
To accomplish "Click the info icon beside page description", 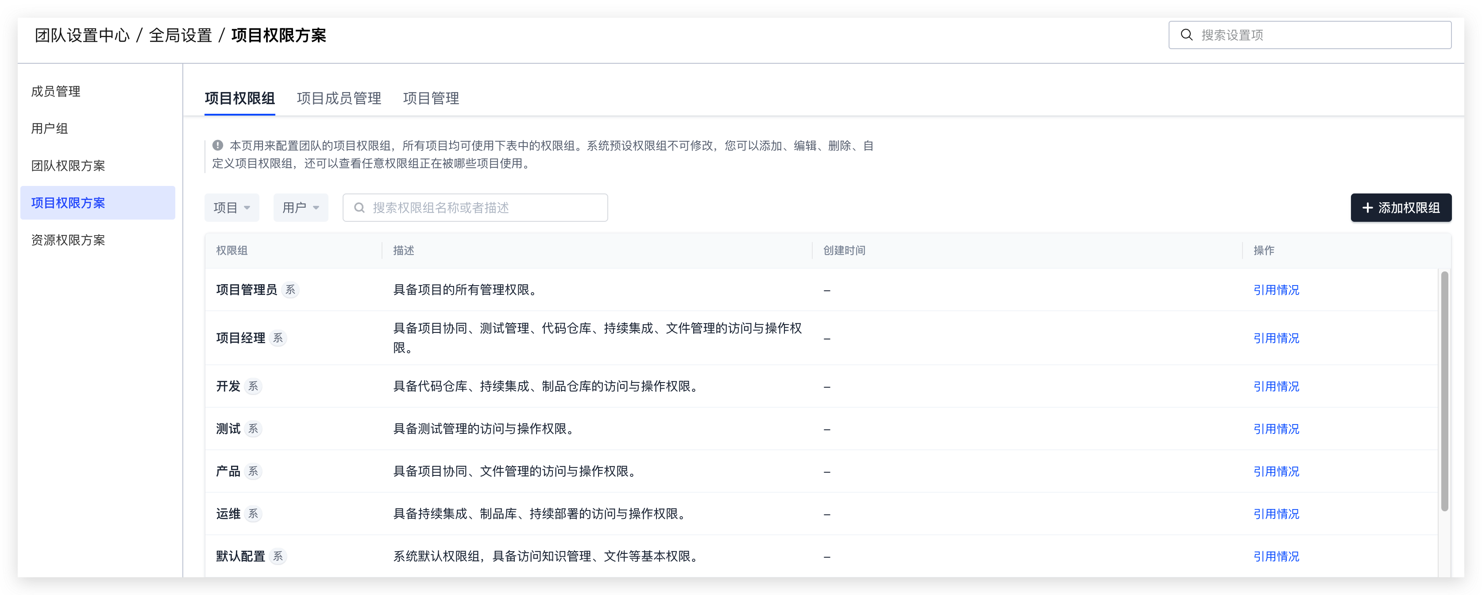I will click(217, 145).
